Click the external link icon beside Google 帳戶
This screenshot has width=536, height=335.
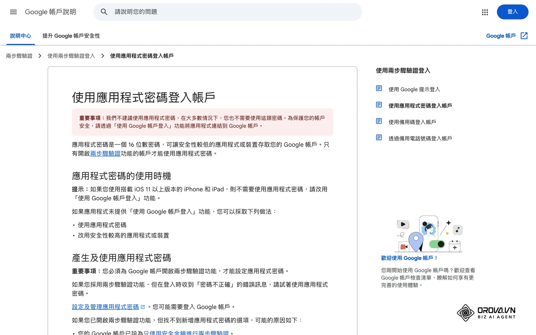524,36
